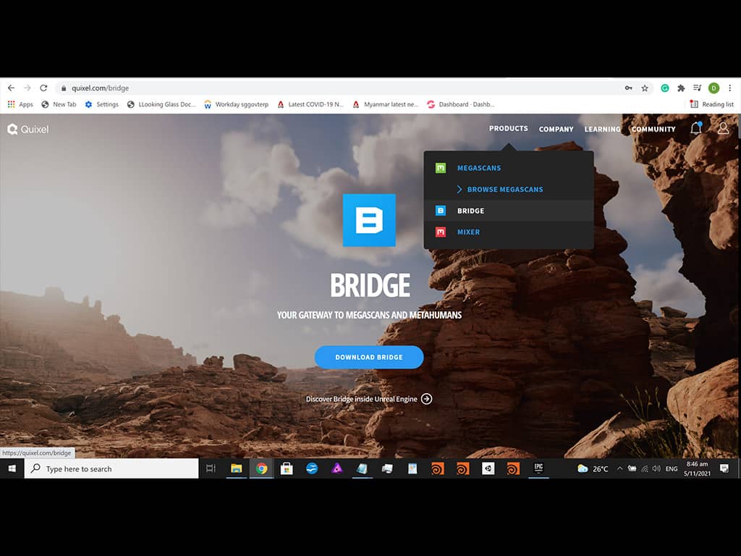Open saved passwords key icon
Screen dimensions: 741x556
coord(629,88)
